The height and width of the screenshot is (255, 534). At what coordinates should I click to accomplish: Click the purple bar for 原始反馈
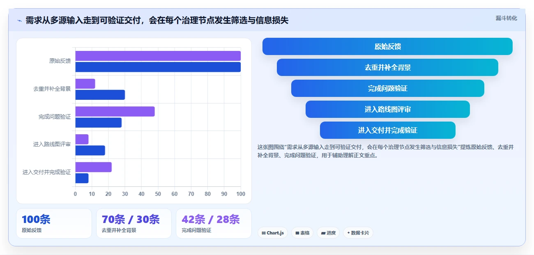pos(158,56)
